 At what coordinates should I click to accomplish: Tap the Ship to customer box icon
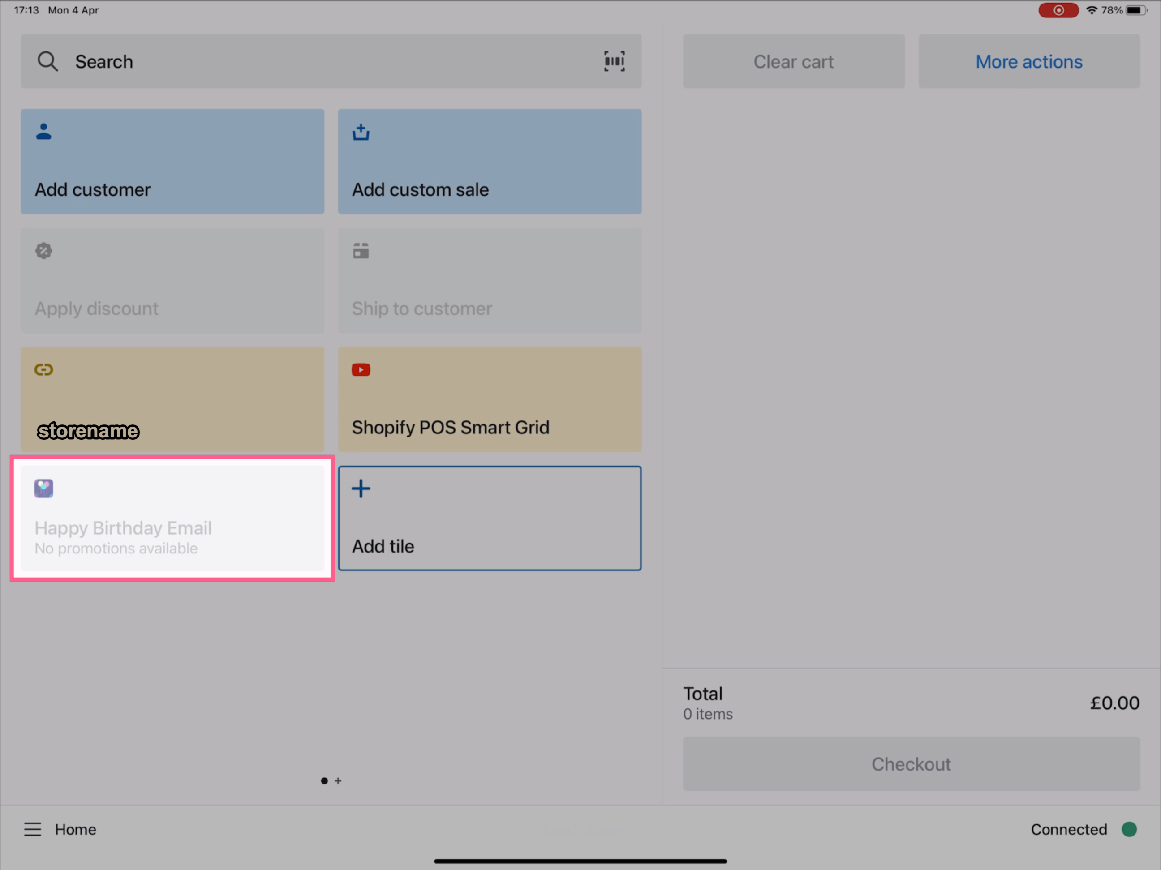pyautogui.click(x=361, y=251)
